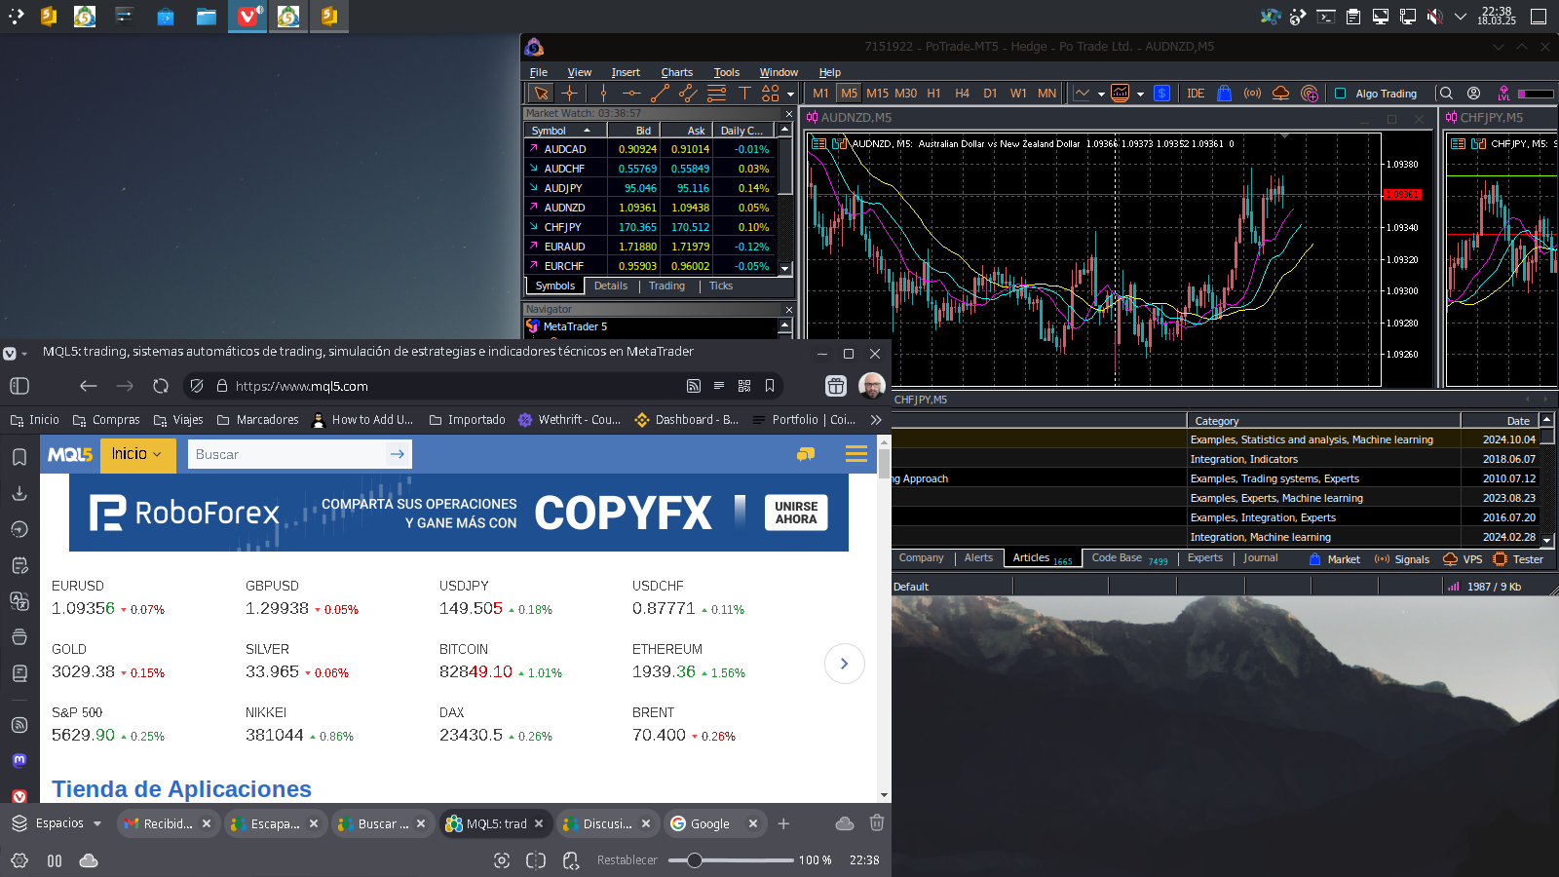Toggle the panel pause bars in status bar
The width and height of the screenshot is (1559, 877).
[x=55, y=860]
